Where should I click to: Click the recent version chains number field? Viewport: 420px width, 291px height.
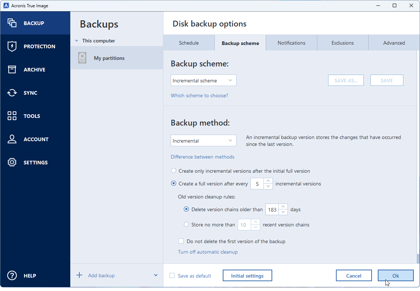click(244, 225)
